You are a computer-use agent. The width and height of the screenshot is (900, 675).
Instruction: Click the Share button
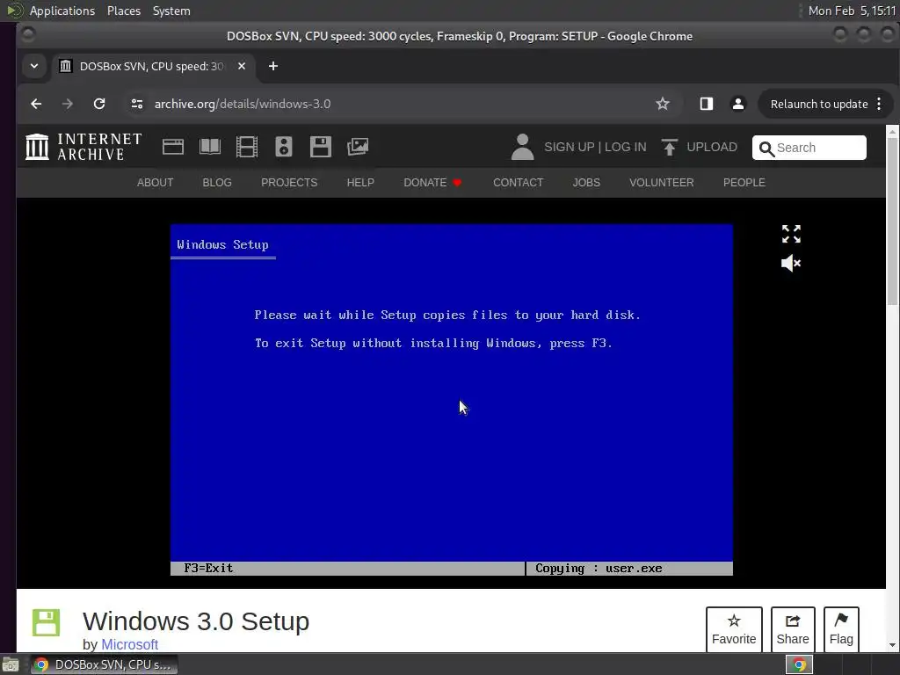[793, 629]
